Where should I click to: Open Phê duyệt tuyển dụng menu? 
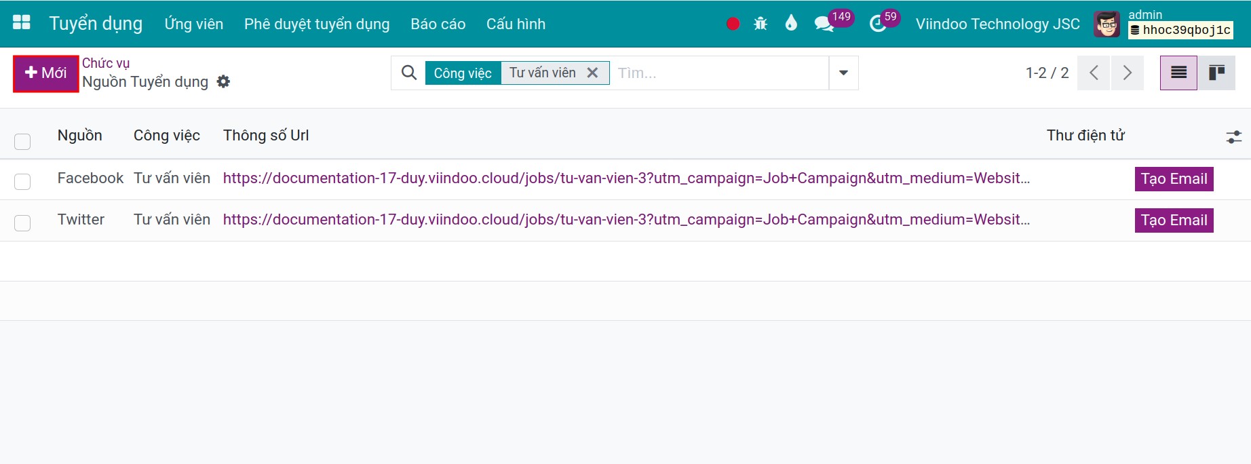(317, 24)
